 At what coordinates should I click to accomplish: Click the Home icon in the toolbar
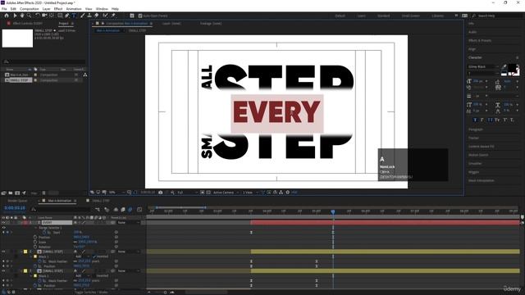pyautogui.click(x=7, y=16)
